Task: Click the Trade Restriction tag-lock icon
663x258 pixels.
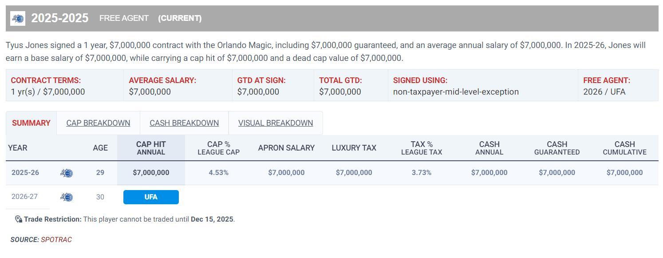Action: pyautogui.click(x=18, y=219)
